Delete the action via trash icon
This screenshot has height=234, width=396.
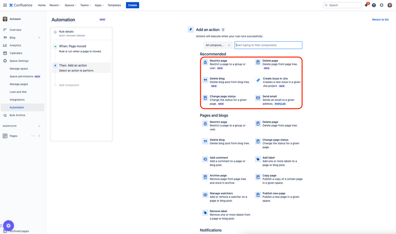pyautogui.click(x=223, y=30)
